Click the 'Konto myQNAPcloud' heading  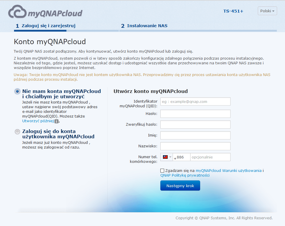tap(50, 42)
